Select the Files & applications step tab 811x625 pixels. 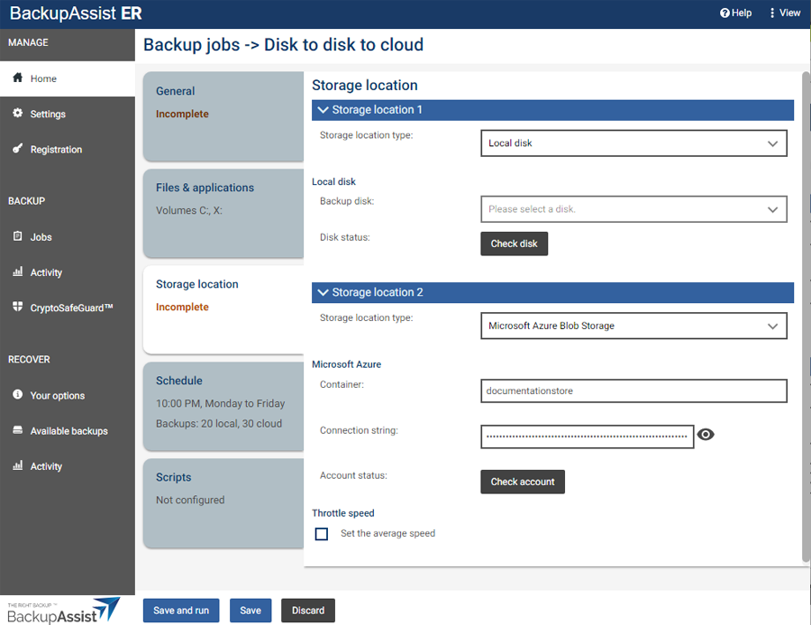[223, 214]
